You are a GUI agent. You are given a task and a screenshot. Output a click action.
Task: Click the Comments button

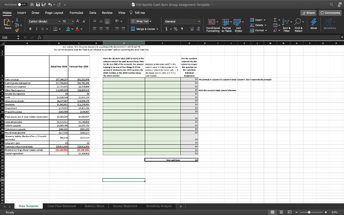330,13
